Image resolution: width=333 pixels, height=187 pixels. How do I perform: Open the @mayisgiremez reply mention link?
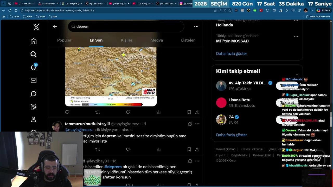pos(79,130)
